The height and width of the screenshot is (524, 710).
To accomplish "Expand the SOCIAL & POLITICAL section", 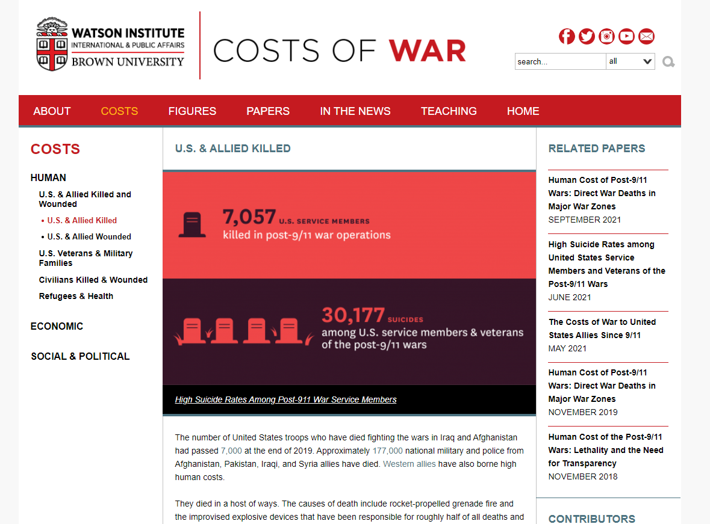I will pyautogui.click(x=80, y=357).
